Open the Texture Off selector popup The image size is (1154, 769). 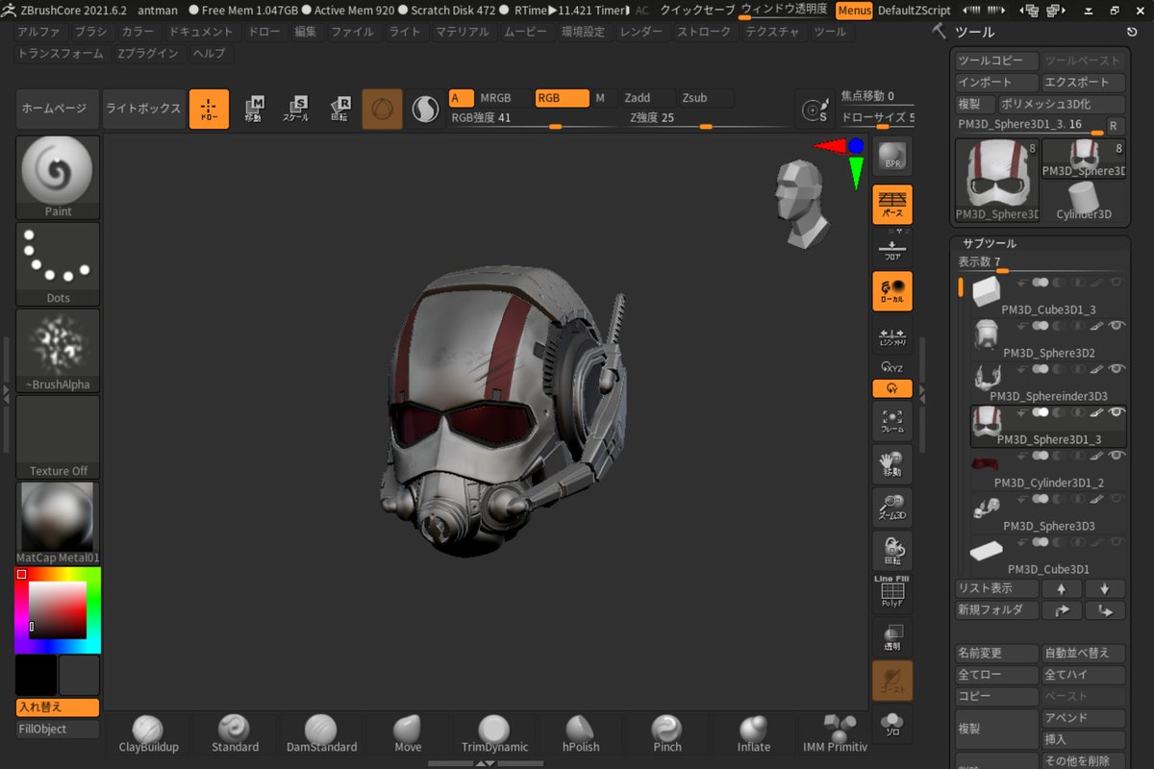[58, 436]
